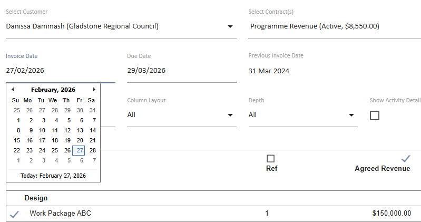This screenshot has width=421, height=222.
Task: Select day 14 in February calendar
Action: point(92,130)
